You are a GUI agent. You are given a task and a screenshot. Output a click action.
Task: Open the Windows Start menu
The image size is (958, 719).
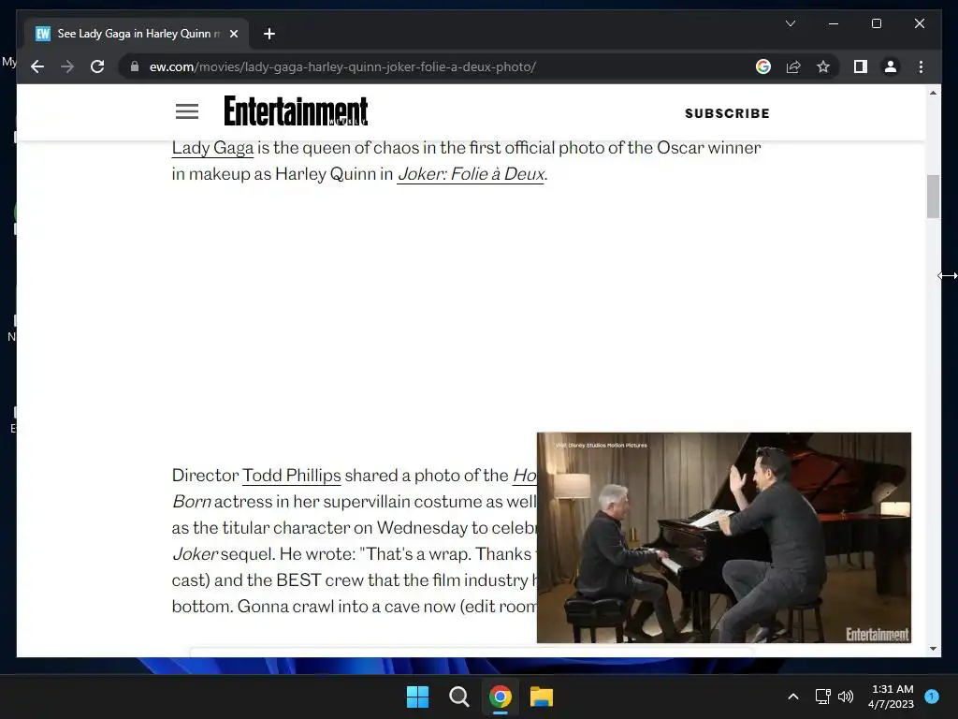coord(418,697)
